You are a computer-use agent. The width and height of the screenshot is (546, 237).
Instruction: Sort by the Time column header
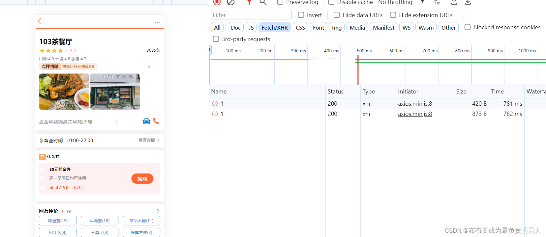[506, 92]
